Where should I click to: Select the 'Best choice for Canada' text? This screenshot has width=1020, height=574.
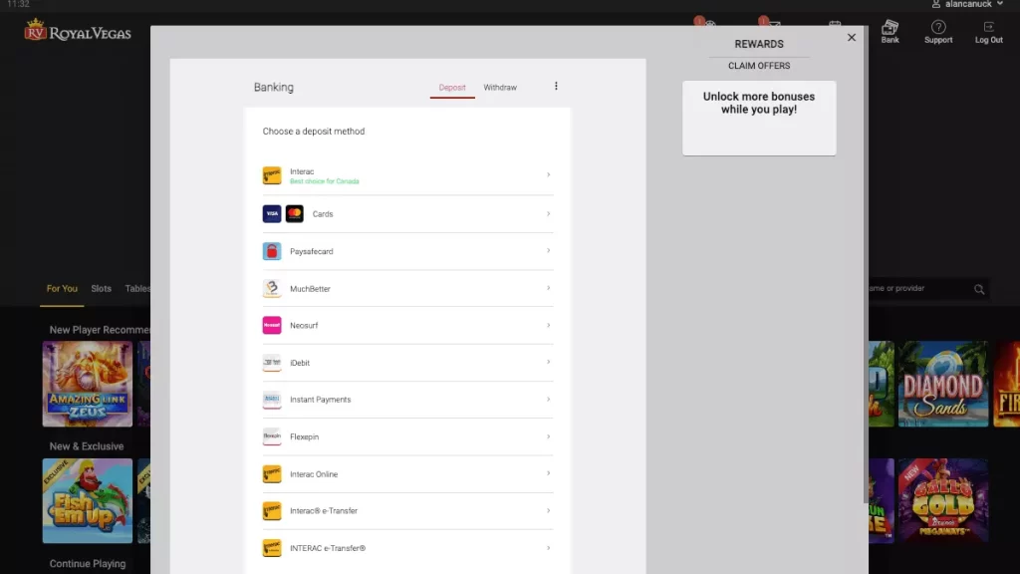pos(325,181)
